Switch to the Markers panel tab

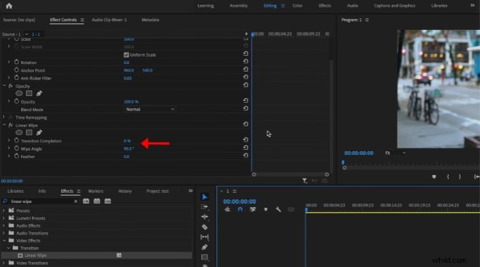[96, 191]
